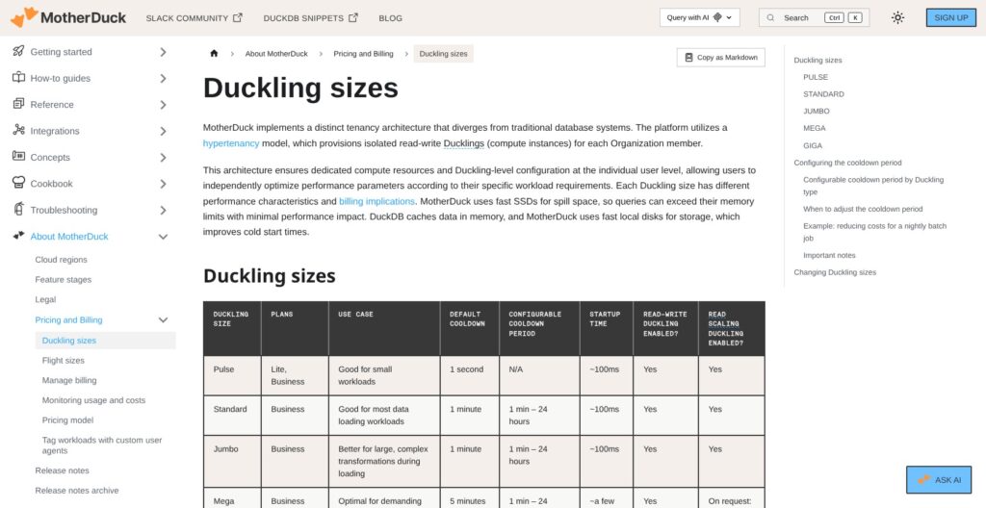Click Pricing and Billing in the breadcrumb

(x=363, y=54)
